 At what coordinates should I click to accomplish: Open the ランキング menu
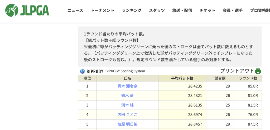coord(132,10)
